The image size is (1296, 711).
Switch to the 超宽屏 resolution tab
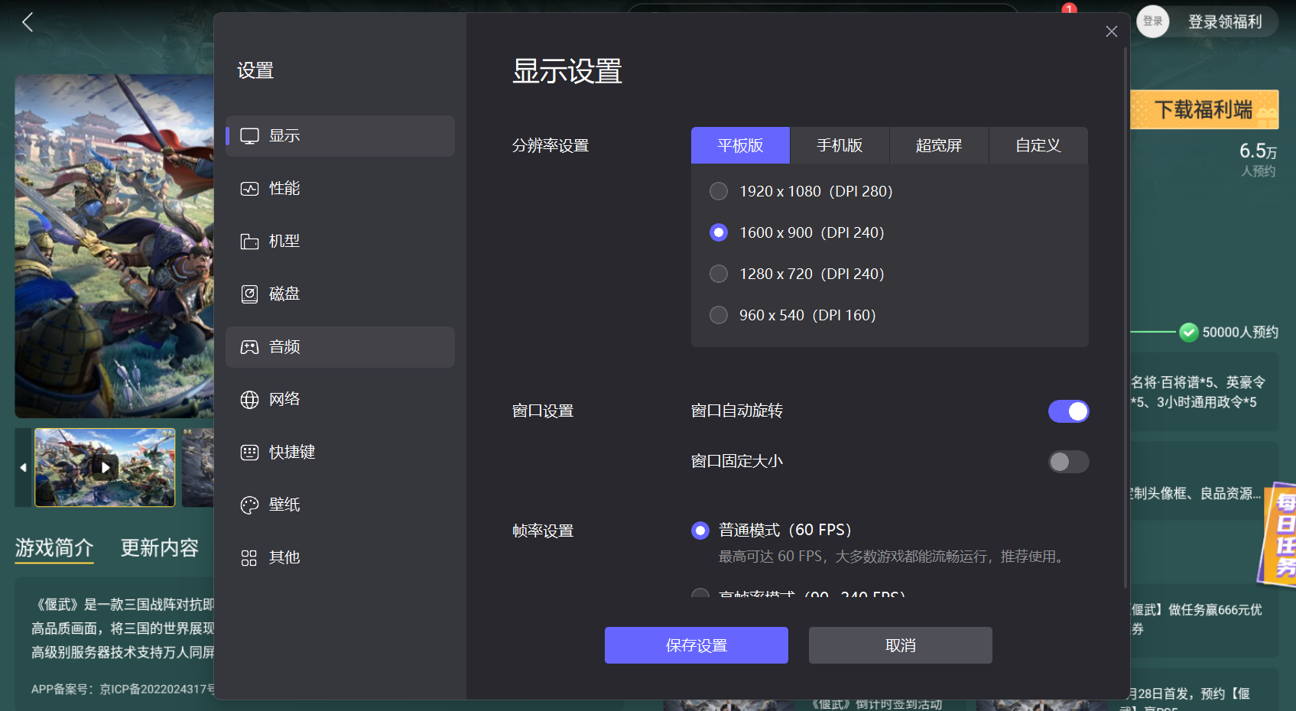[x=939, y=145]
